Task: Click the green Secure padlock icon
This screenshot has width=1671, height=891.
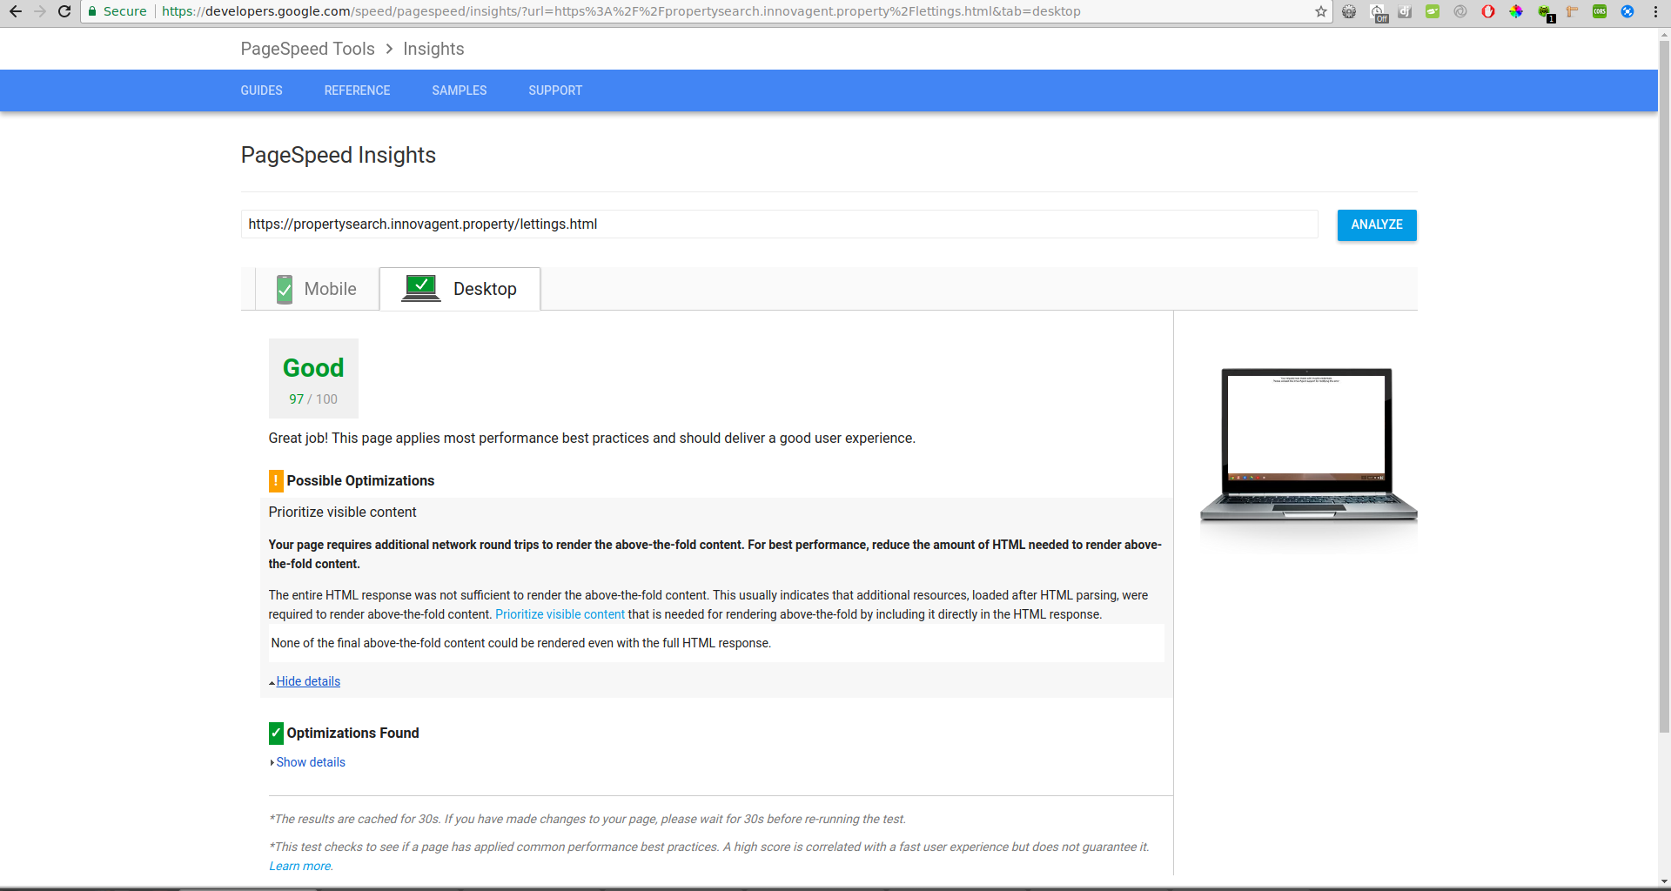Action: click(x=92, y=11)
